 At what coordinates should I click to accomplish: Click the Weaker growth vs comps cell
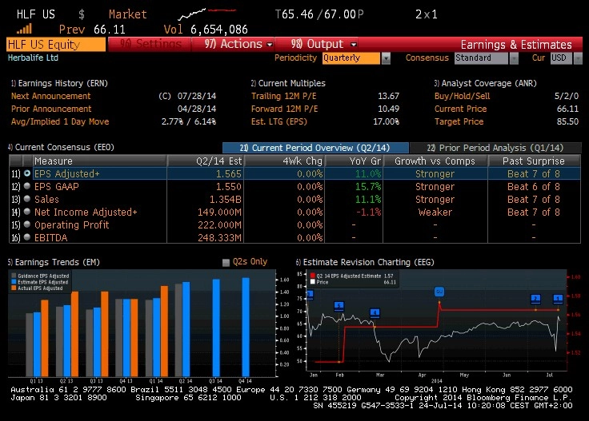click(435, 212)
